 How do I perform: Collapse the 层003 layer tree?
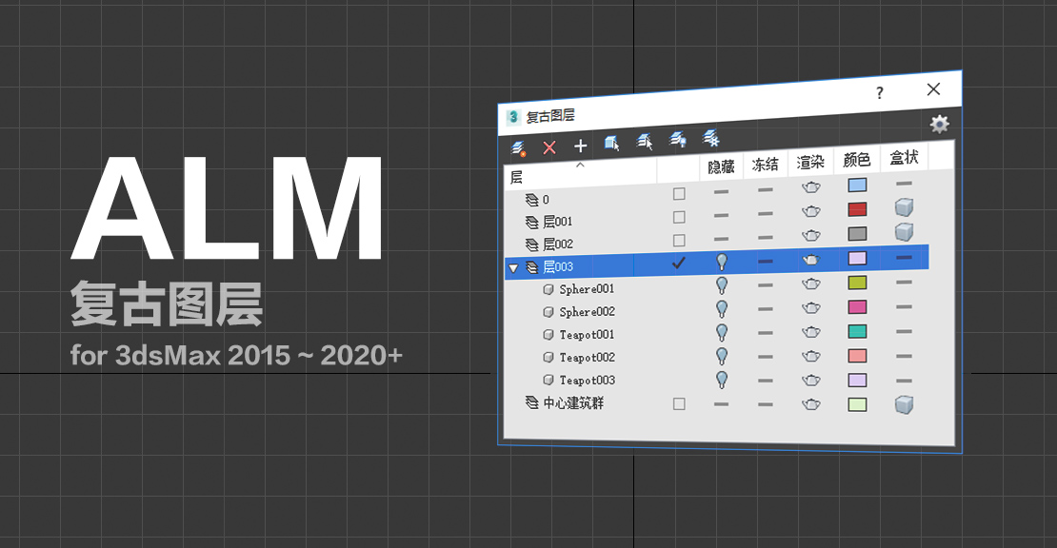513,268
